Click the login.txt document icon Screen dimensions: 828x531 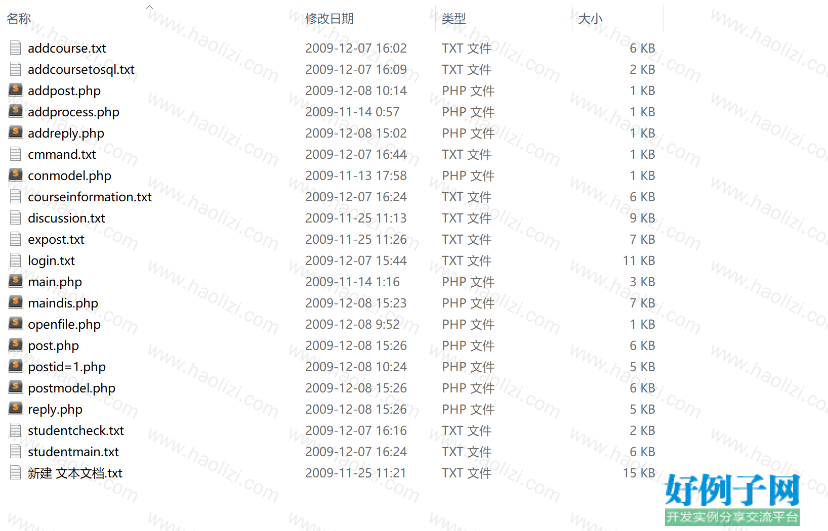pyautogui.click(x=16, y=260)
